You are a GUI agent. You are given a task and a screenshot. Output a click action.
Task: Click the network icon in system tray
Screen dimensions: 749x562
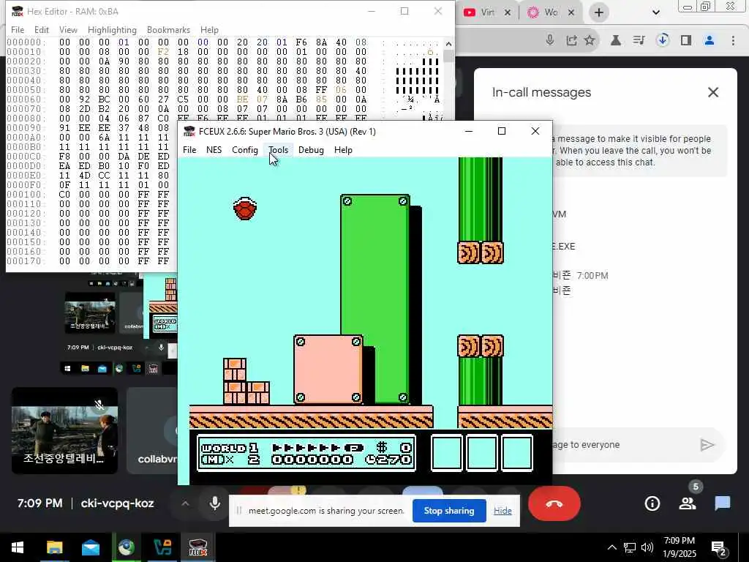click(x=630, y=547)
